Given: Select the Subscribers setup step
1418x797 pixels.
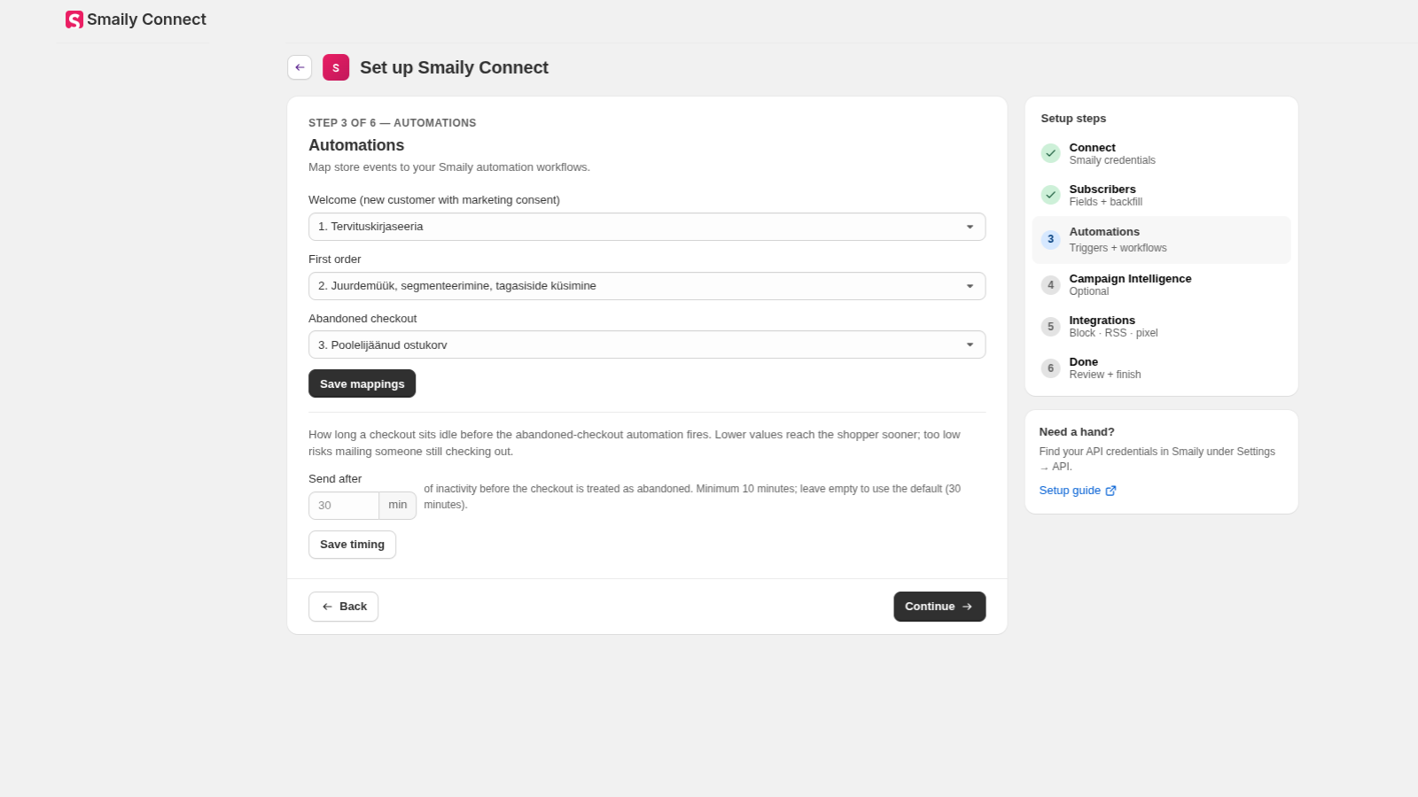Looking at the screenshot, I should (x=1161, y=195).
